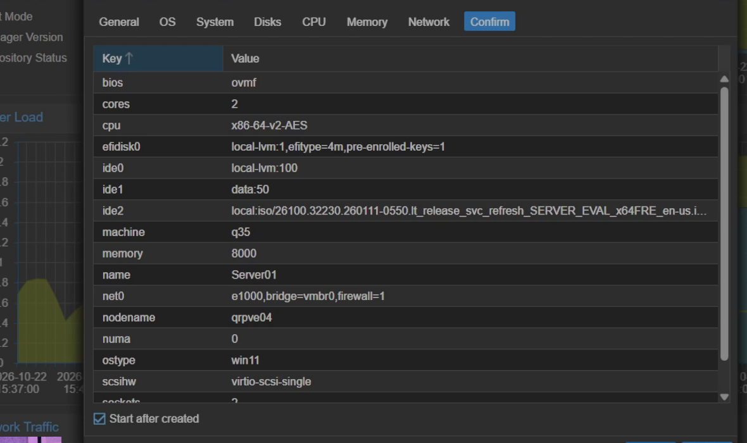
Task: Click the Value column header
Action: pos(470,59)
